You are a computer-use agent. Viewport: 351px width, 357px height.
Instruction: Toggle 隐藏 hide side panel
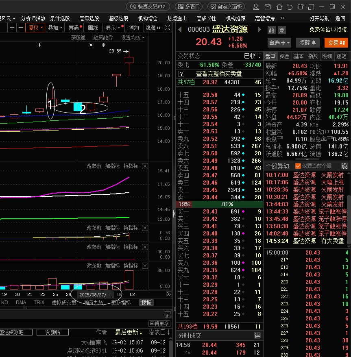pyautogui.click(x=153, y=28)
